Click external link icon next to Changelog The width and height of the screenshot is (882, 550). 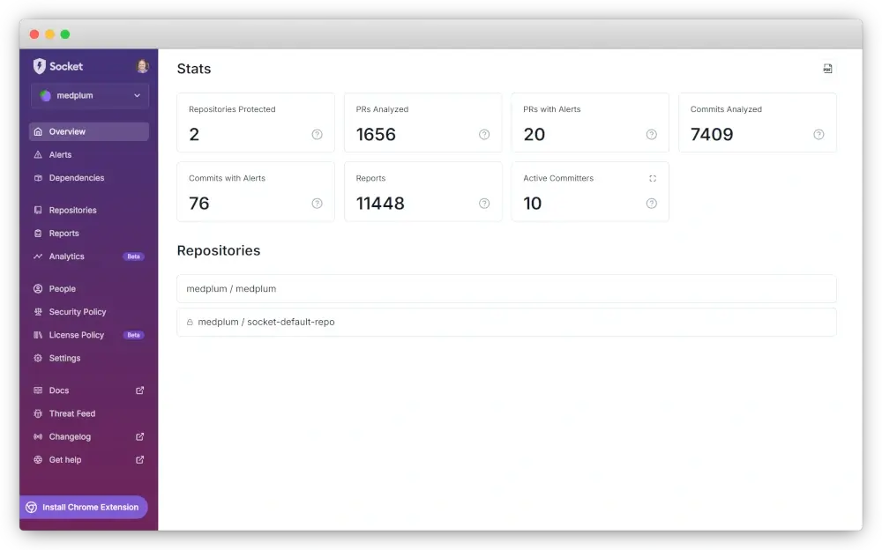[x=139, y=436]
